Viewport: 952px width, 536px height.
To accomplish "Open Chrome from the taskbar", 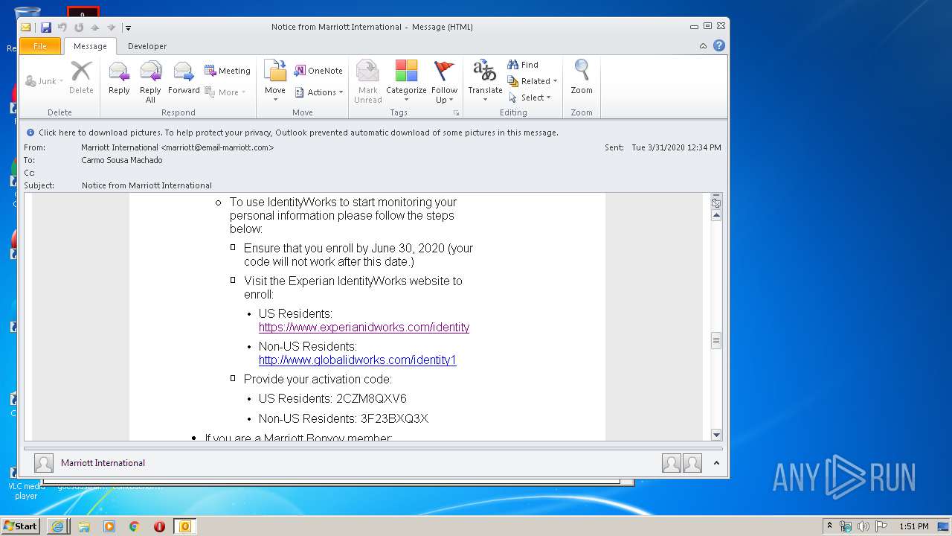I will point(134,526).
